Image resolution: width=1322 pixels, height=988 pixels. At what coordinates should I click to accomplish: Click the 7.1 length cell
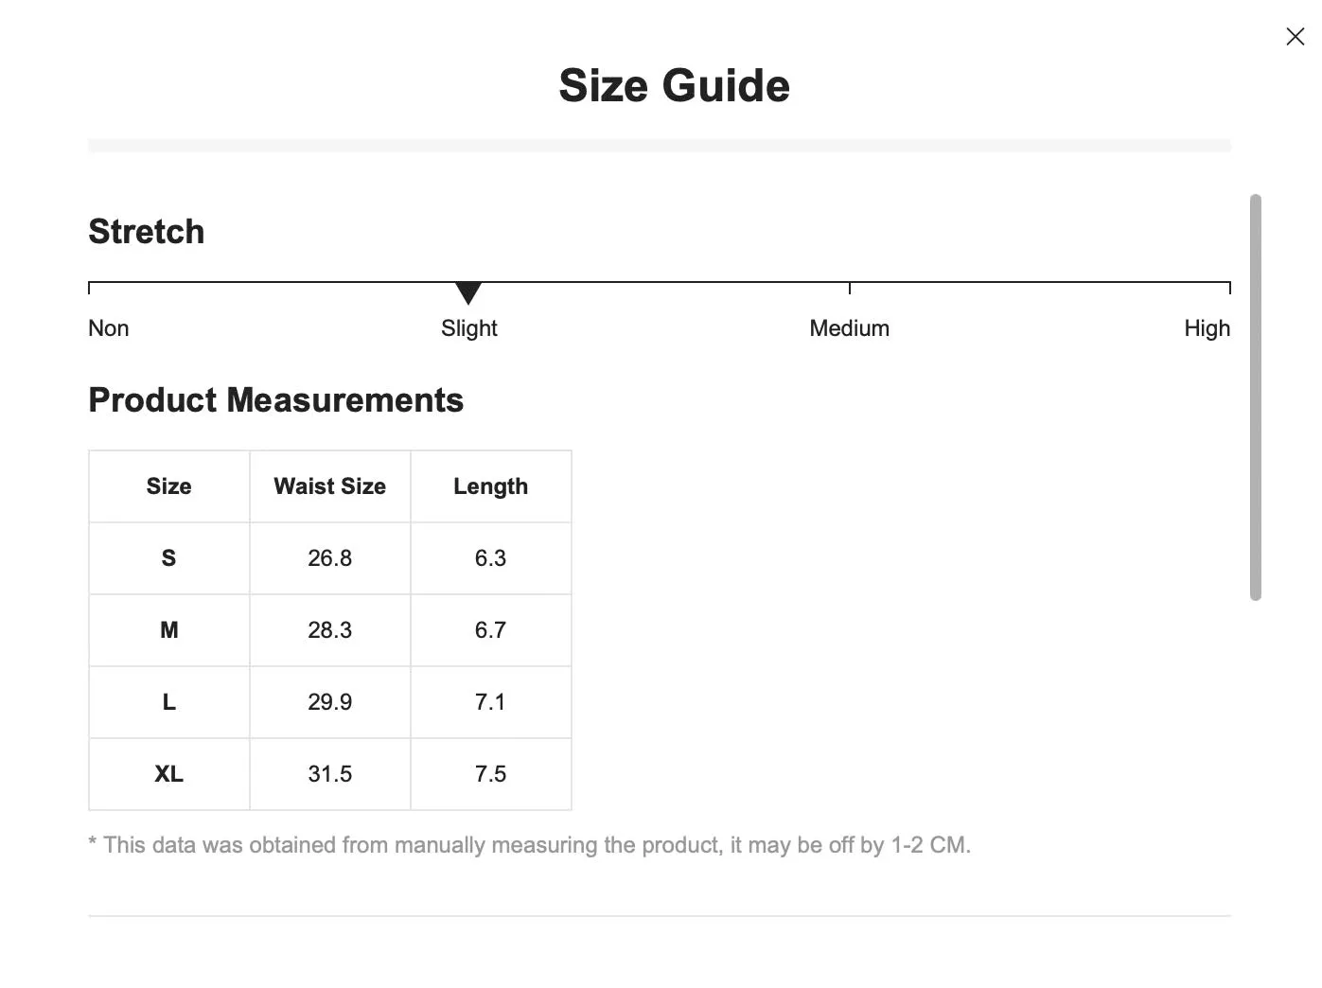pos(491,702)
